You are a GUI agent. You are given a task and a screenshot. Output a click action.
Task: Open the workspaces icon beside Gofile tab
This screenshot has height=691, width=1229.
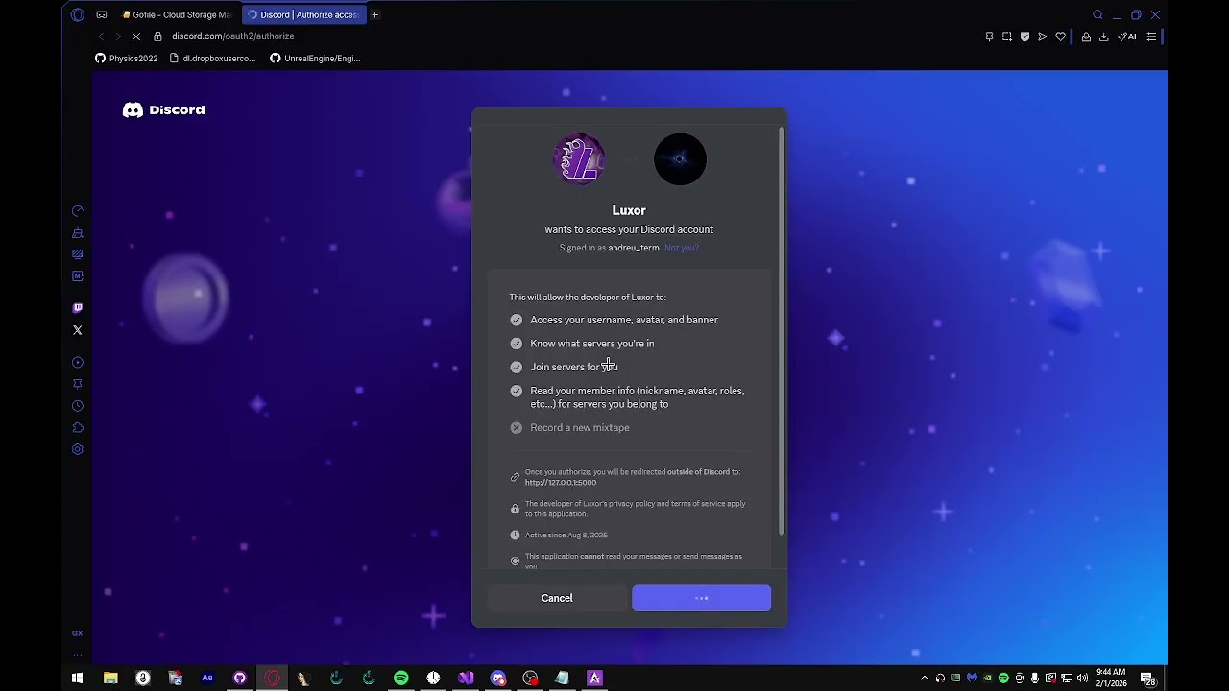(102, 14)
